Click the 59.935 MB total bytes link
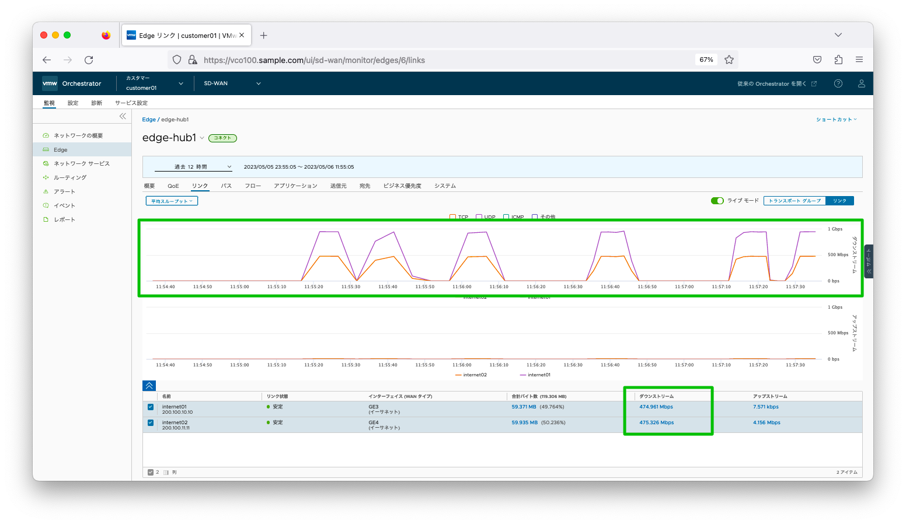 coord(525,422)
